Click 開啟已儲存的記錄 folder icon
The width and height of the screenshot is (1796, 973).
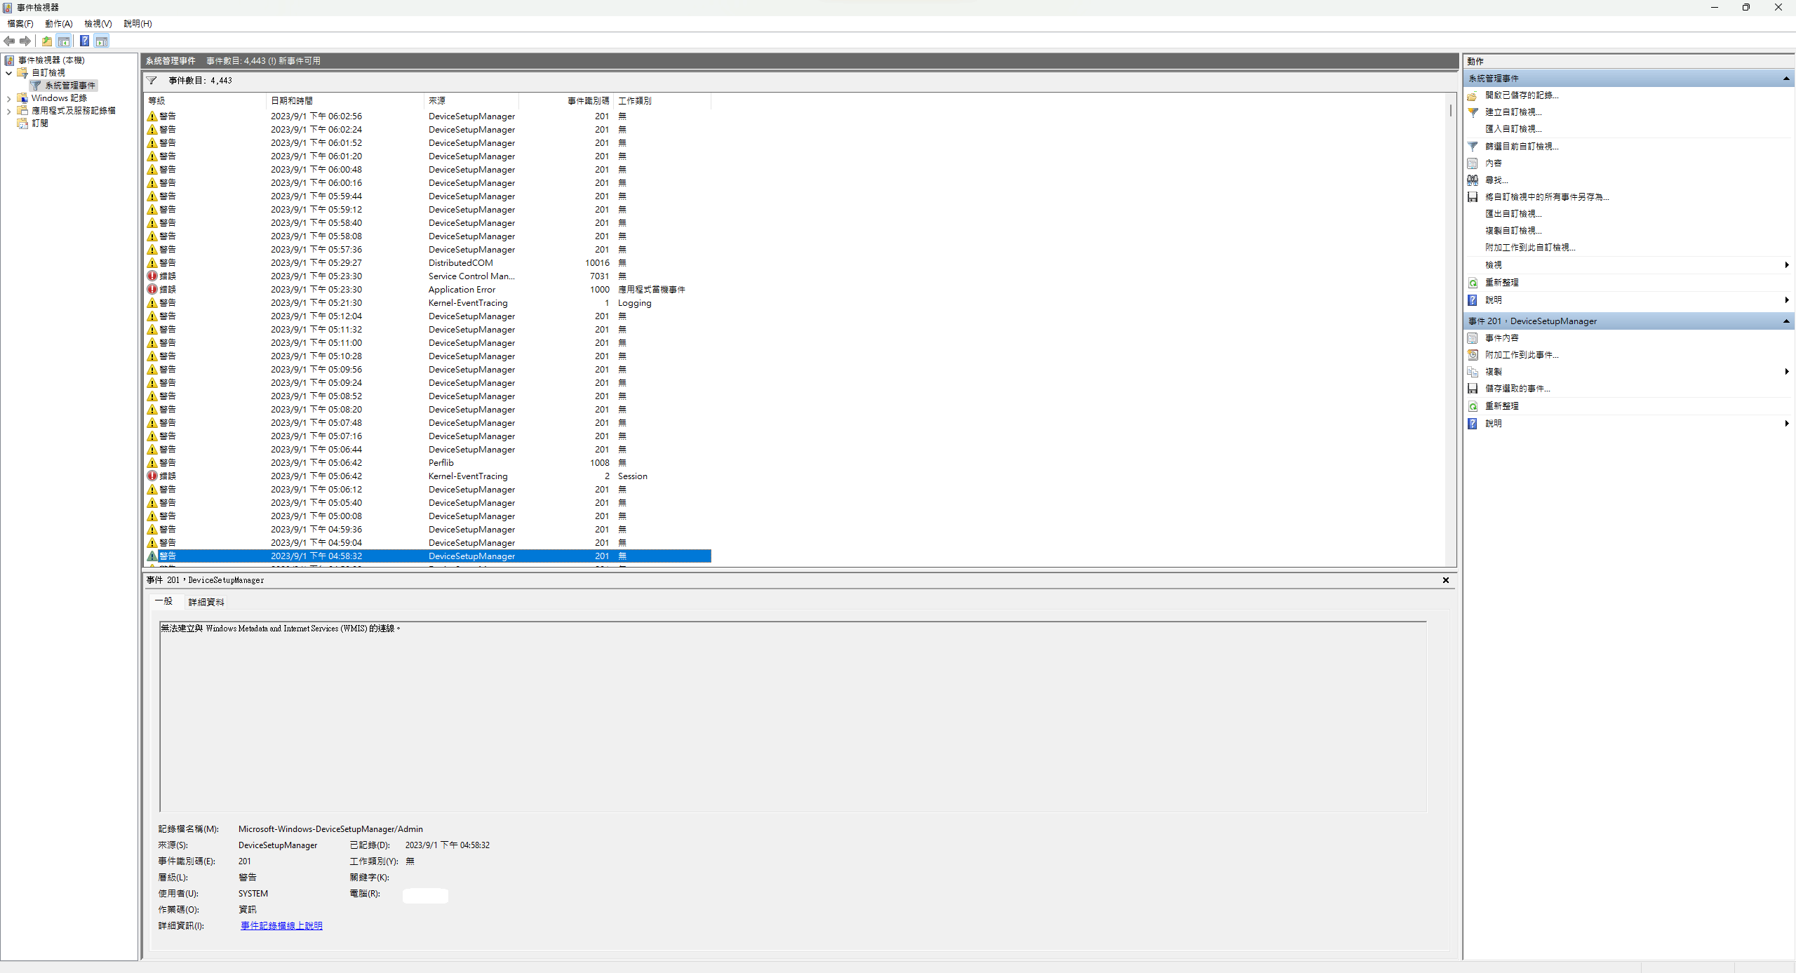pos(1473,95)
